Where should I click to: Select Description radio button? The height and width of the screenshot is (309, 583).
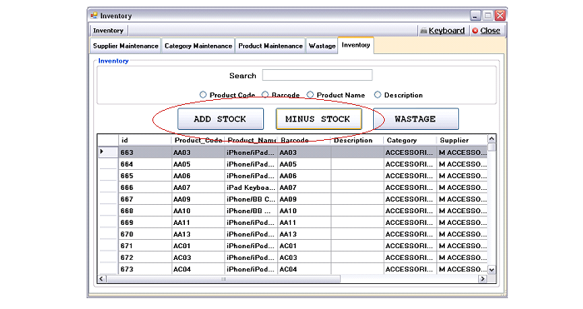377,95
